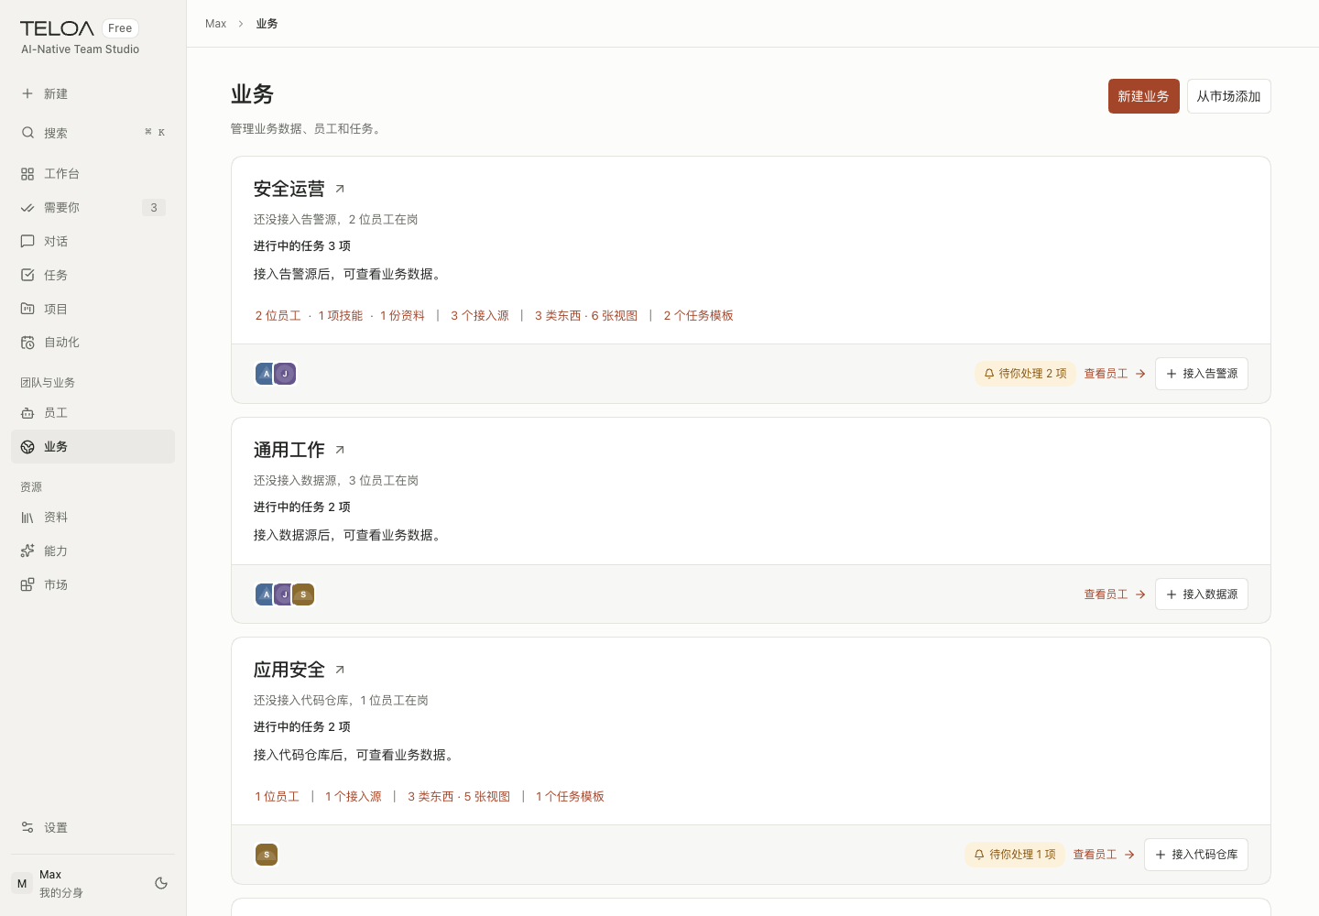The image size is (1319, 916).
Task: Click the 接入告警源 button
Action: point(1202,374)
